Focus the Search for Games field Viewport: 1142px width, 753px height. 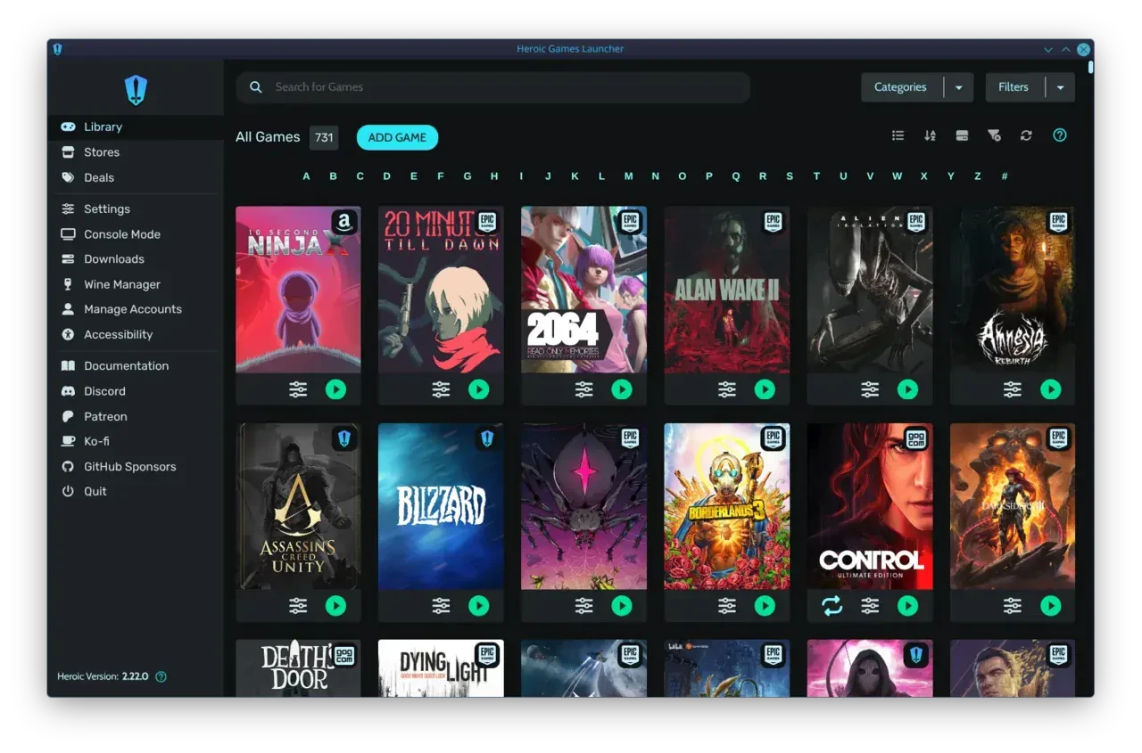[492, 87]
